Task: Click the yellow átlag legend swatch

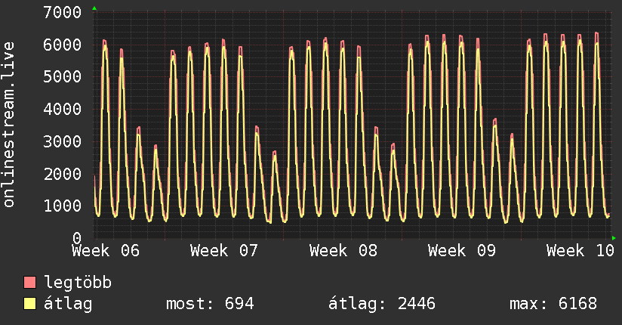Action: [29, 304]
